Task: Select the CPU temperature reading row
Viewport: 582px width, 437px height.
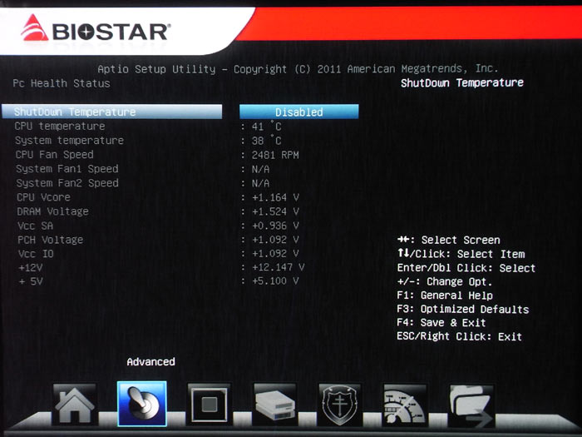Action: pos(60,127)
